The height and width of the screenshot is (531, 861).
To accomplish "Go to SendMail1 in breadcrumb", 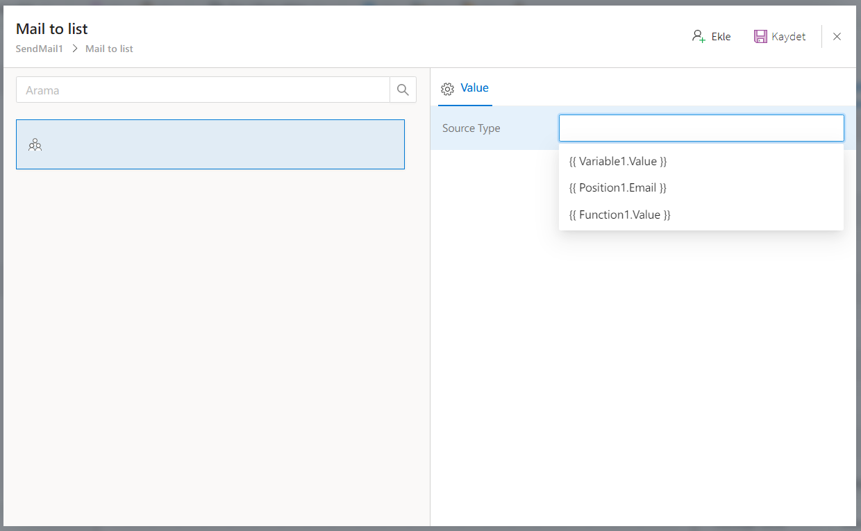I will 40,49.
